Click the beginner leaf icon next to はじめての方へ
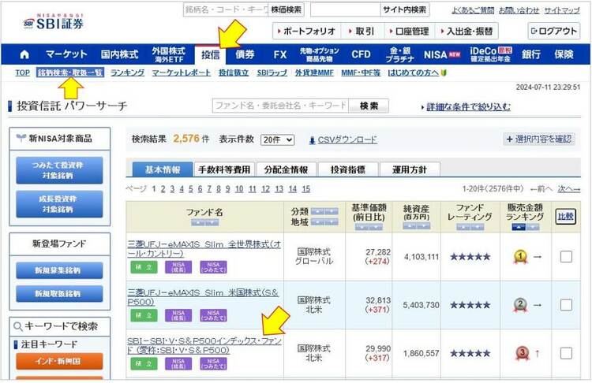This screenshot has width=592, height=383. click(x=444, y=73)
